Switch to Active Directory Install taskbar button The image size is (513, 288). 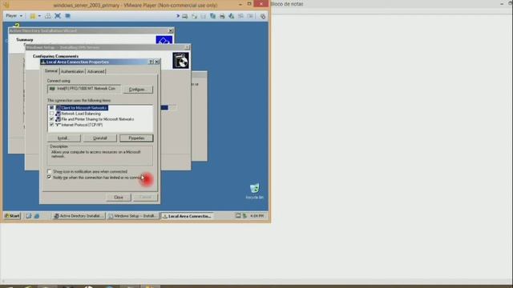click(x=79, y=216)
